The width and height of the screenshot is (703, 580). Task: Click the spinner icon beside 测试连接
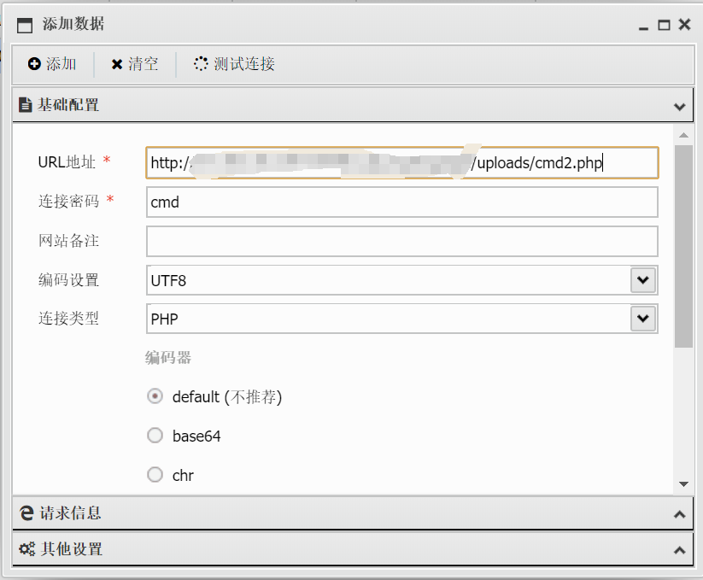(201, 64)
